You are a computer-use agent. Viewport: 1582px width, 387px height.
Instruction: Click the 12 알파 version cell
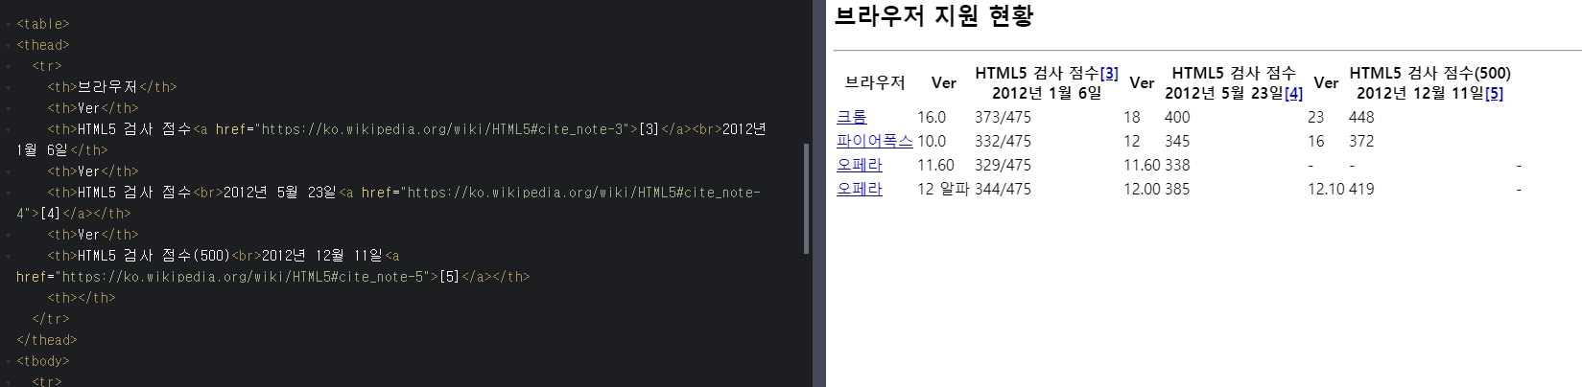tap(944, 189)
